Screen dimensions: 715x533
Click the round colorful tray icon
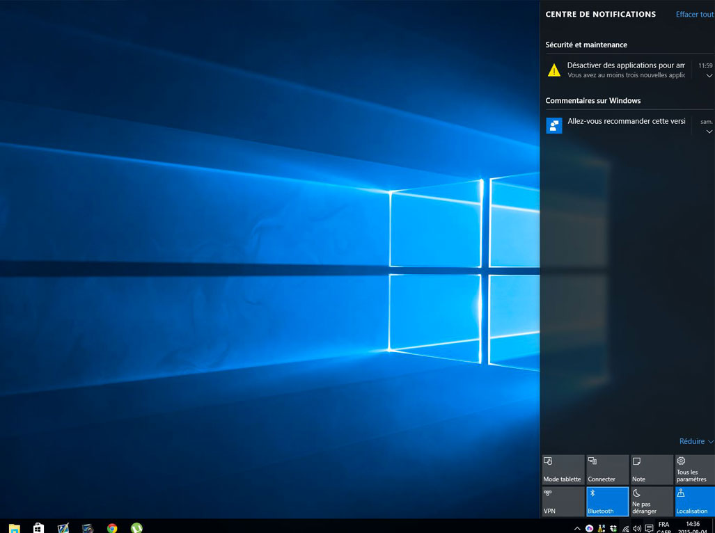tap(589, 528)
